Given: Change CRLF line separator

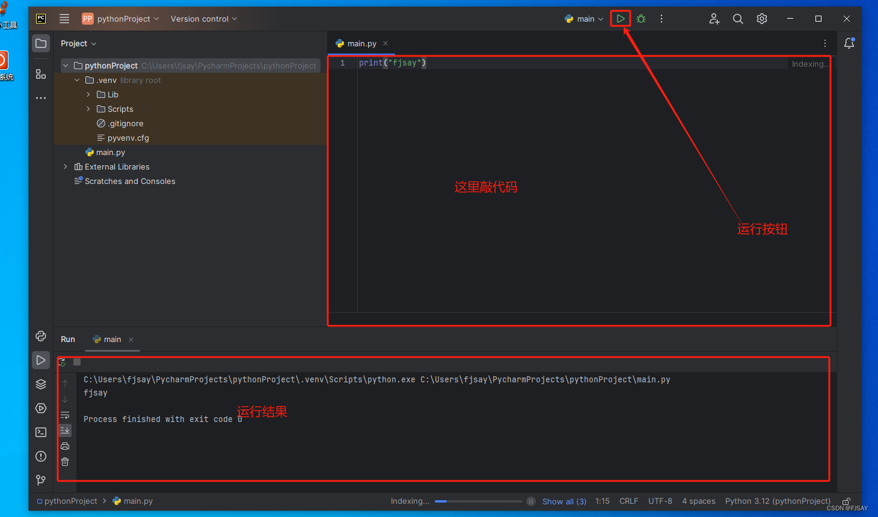Looking at the screenshot, I should (x=629, y=501).
